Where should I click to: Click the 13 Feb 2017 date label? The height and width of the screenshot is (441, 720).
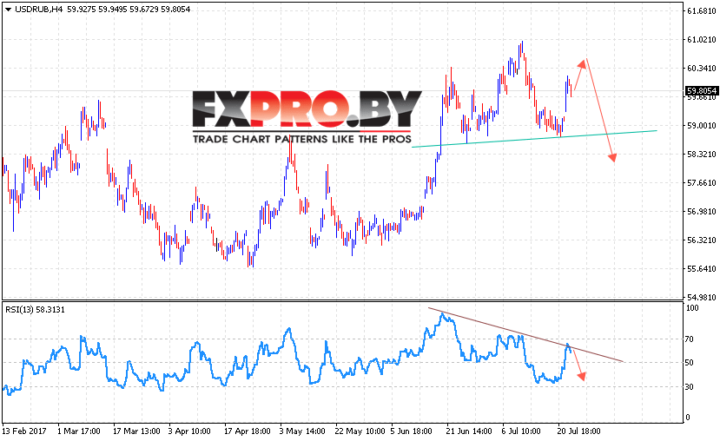[24, 431]
